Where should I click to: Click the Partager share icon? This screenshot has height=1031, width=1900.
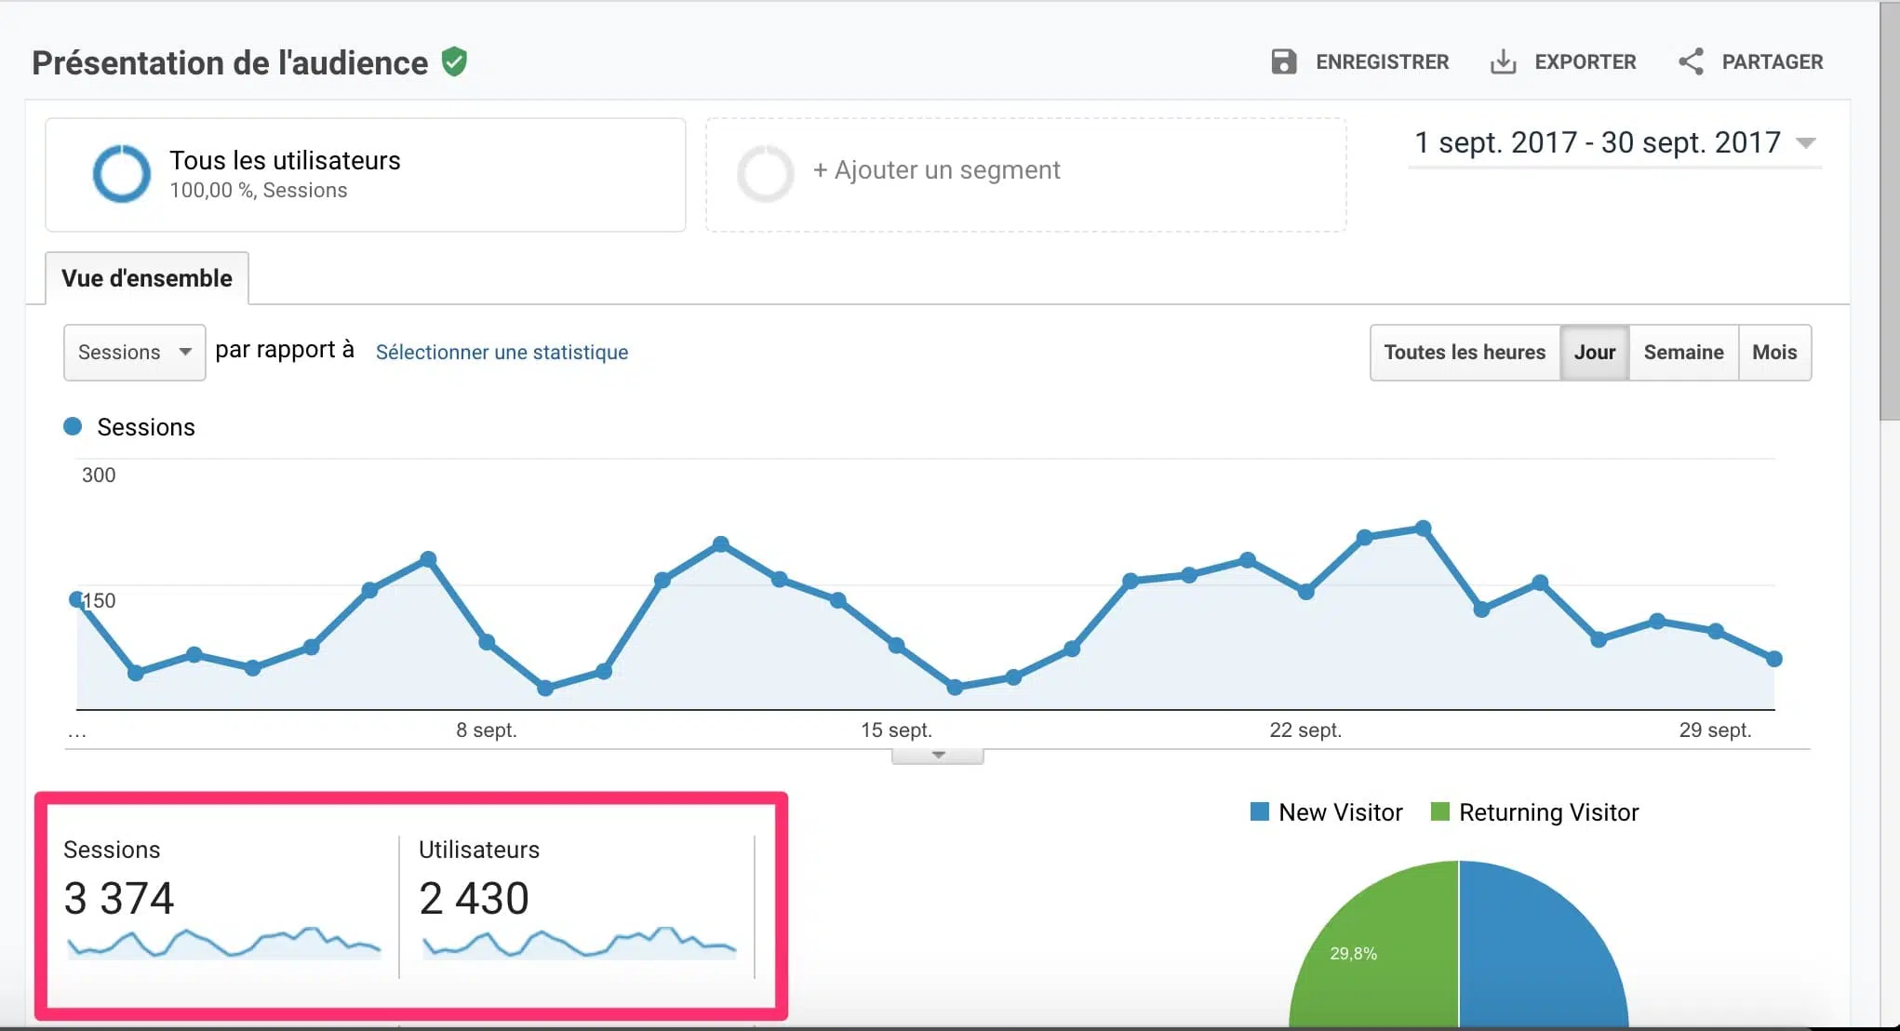pyautogui.click(x=1691, y=61)
